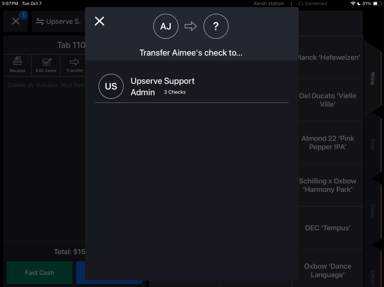Switch to the Open category tab

pyautogui.click(x=372, y=211)
